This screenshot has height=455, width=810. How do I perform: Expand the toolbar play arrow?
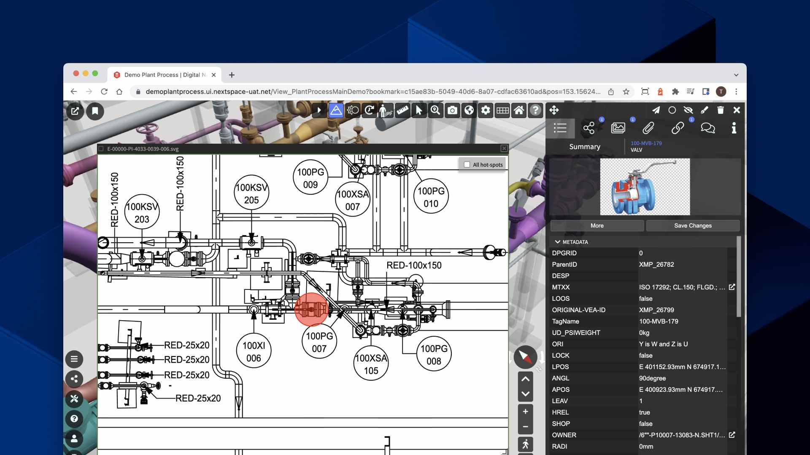(319, 110)
